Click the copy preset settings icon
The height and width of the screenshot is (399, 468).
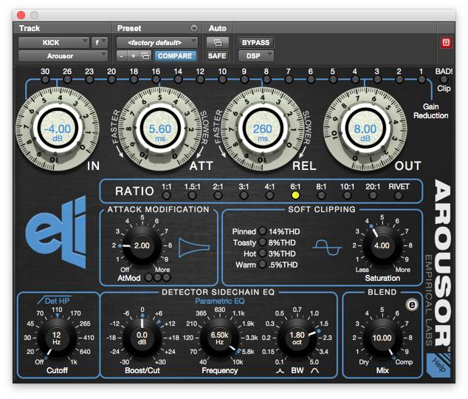tap(145, 56)
